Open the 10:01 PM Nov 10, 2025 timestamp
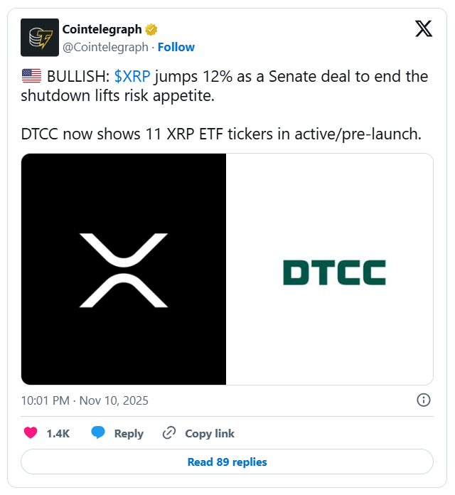The width and height of the screenshot is (455, 495). click(85, 400)
